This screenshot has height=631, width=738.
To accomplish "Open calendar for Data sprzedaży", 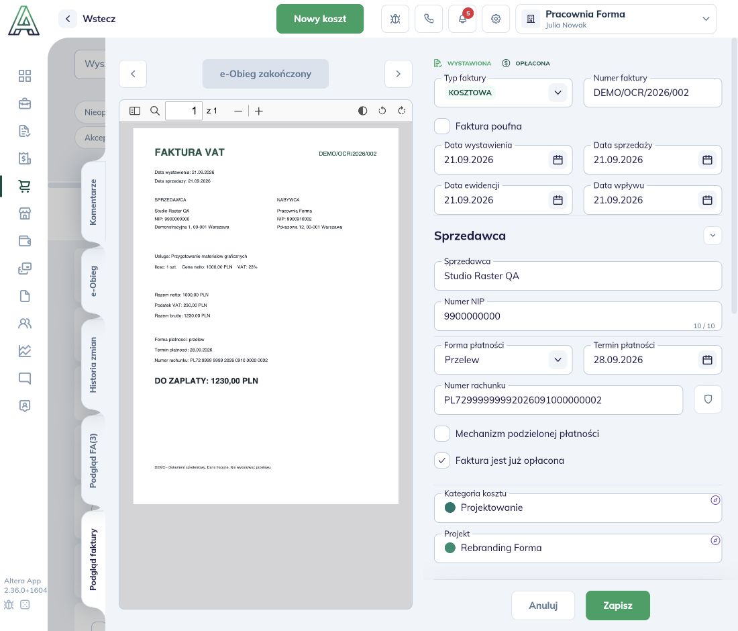I will 707,160.
